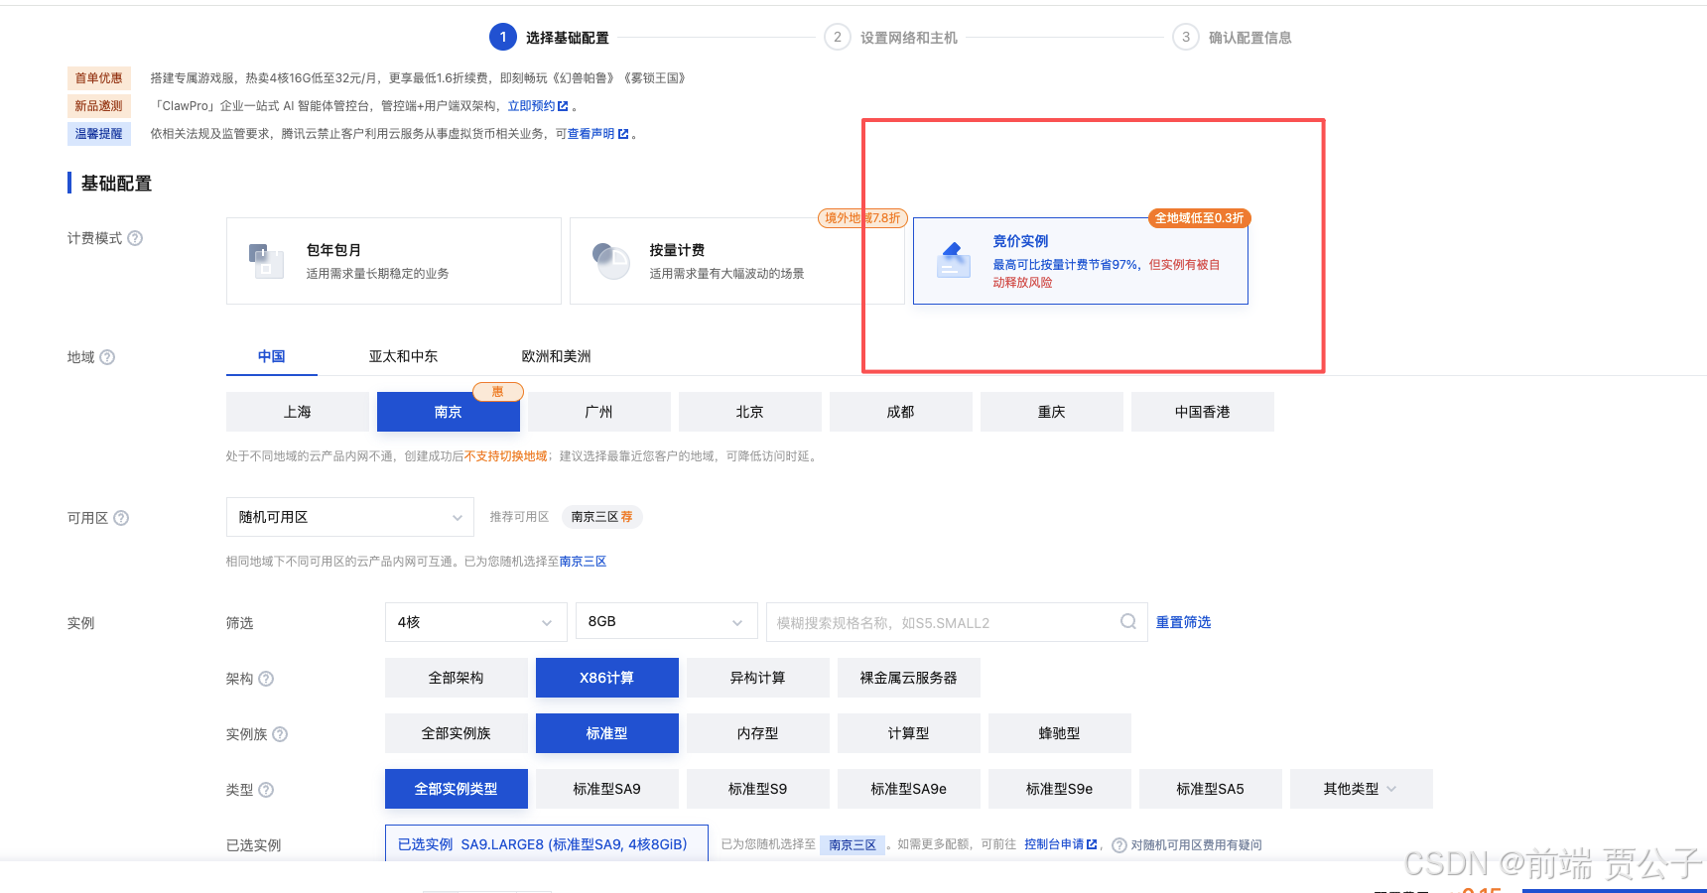Click the external link icon after 查看声明
This screenshot has height=893, width=1707.
pyautogui.click(x=623, y=134)
